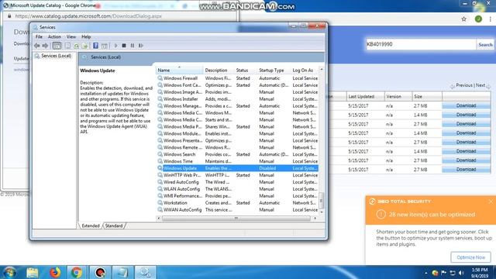Select the highlighted Windows Update service

click(x=237, y=168)
